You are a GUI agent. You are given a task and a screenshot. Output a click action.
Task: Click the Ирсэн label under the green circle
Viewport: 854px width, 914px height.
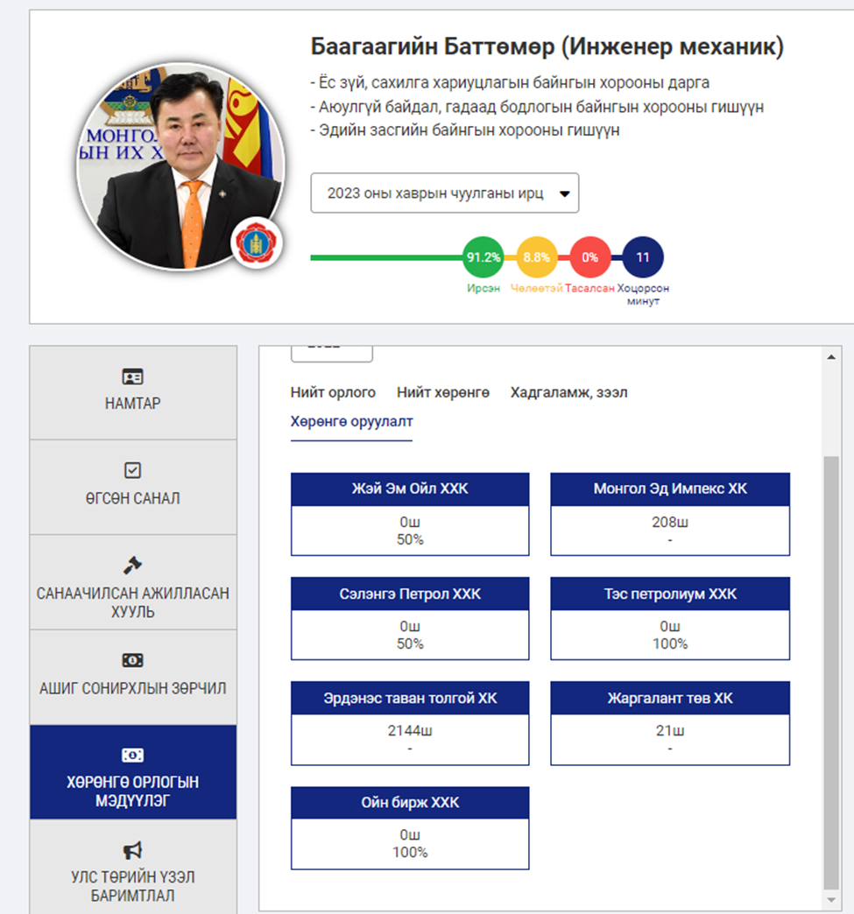point(483,288)
